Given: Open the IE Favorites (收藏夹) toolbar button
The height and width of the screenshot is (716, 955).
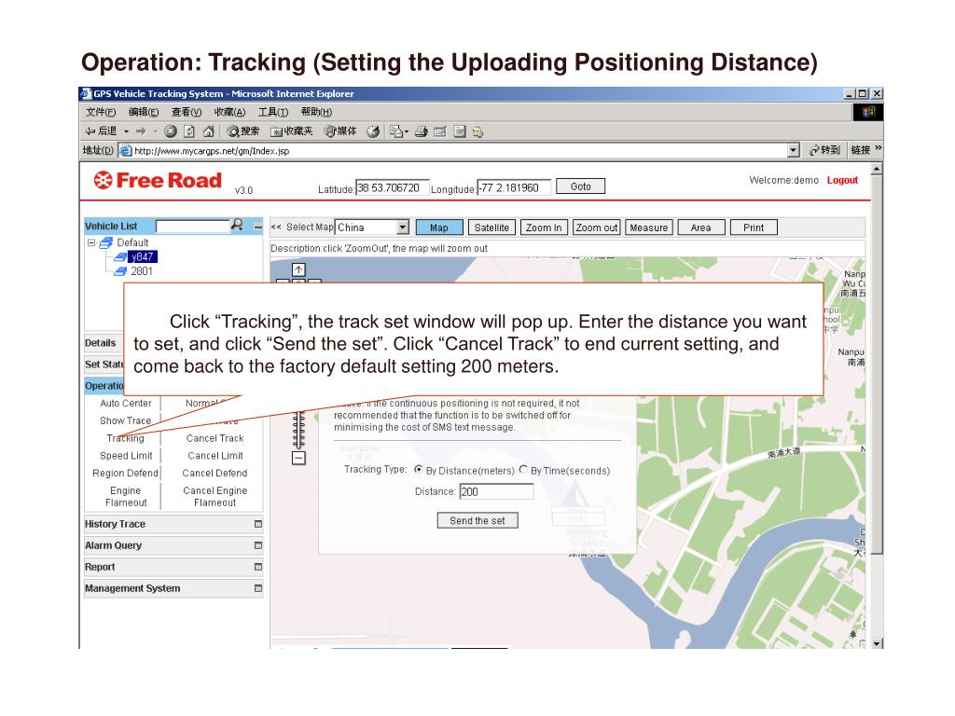Looking at the screenshot, I should 292,131.
